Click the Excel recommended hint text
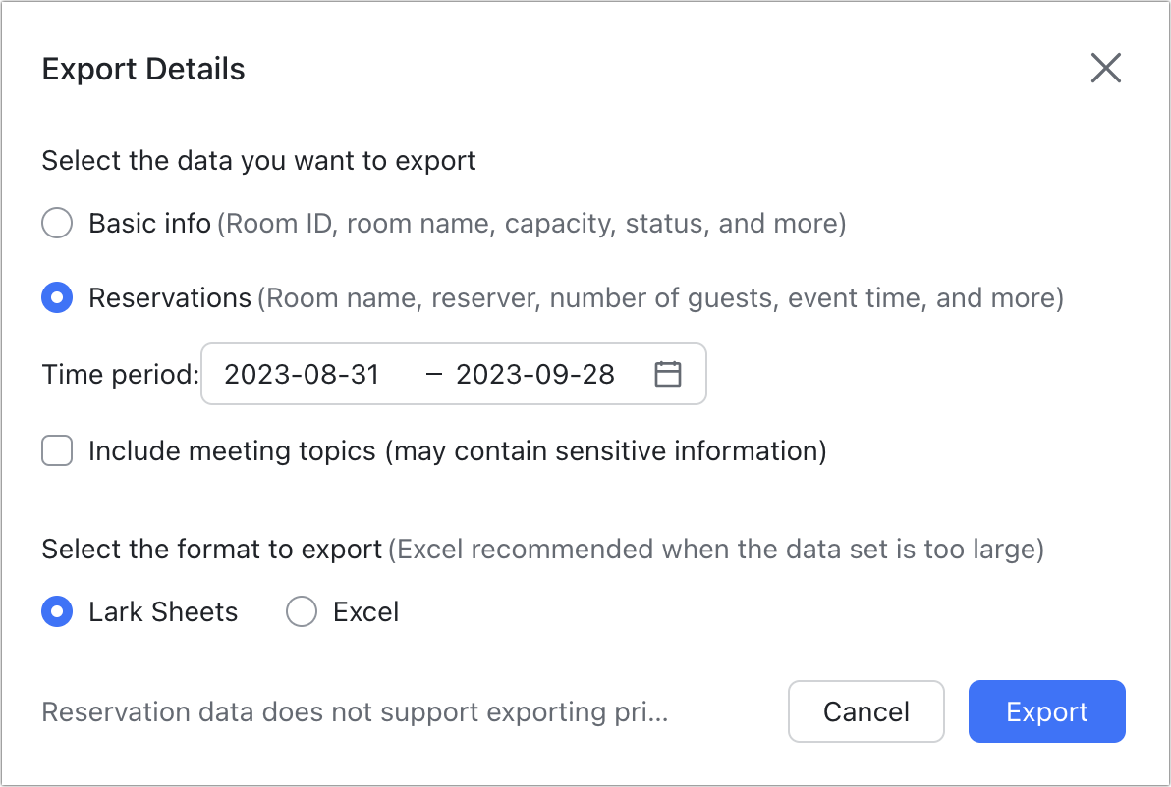 [x=715, y=550]
